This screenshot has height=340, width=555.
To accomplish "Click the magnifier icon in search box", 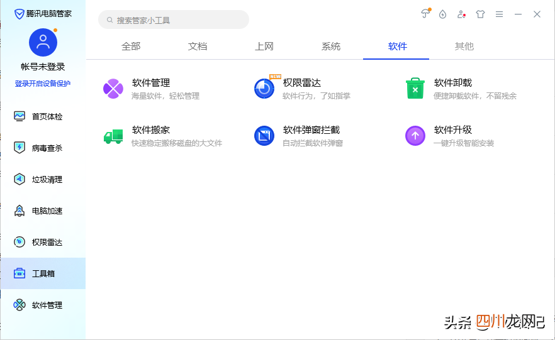I will pos(109,20).
